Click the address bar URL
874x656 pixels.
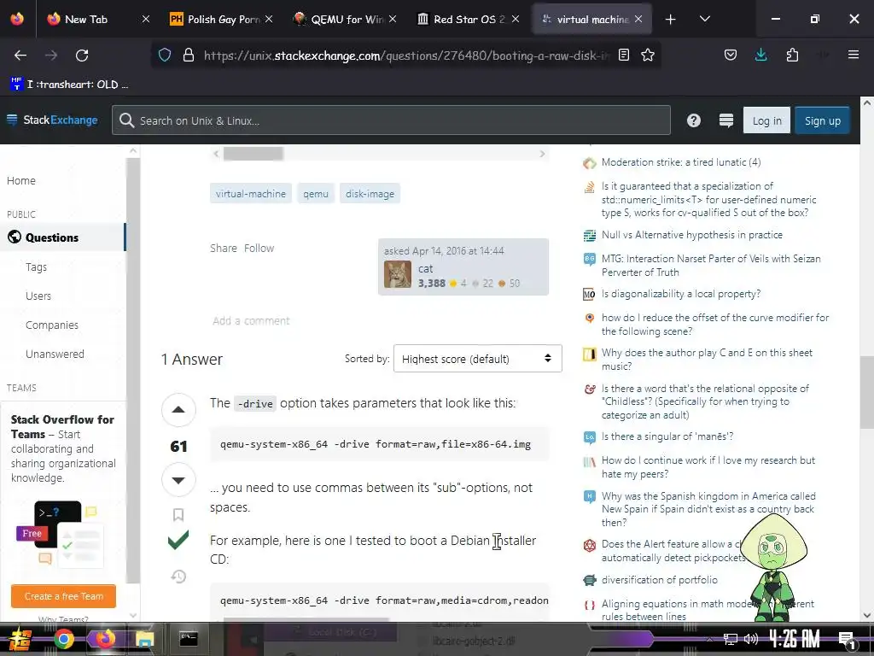click(x=407, y=56)
